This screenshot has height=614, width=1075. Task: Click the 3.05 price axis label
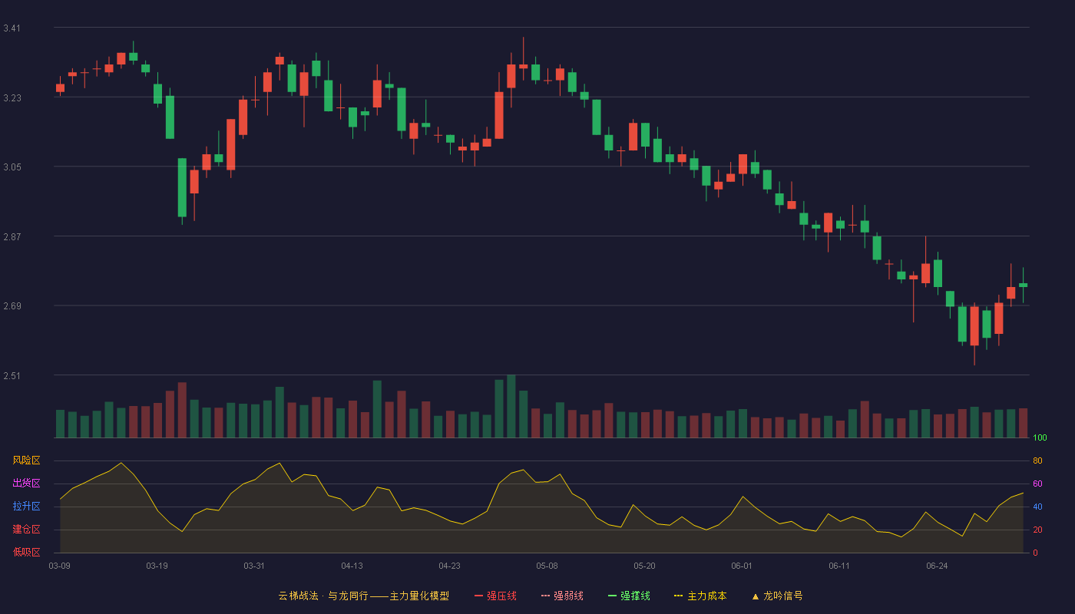12,167
